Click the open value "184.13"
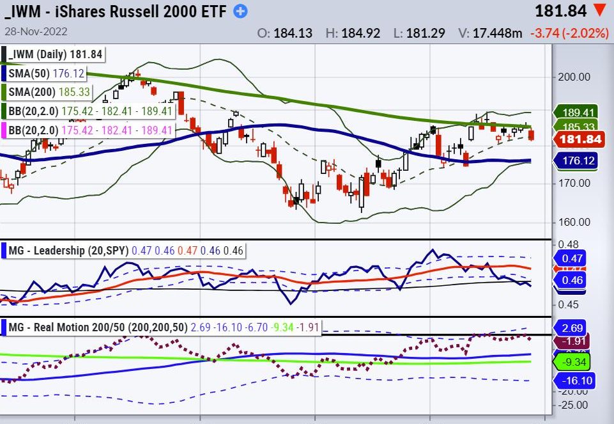 pos(293,33)
